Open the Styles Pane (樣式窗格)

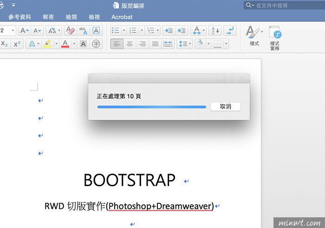point(275,38)
